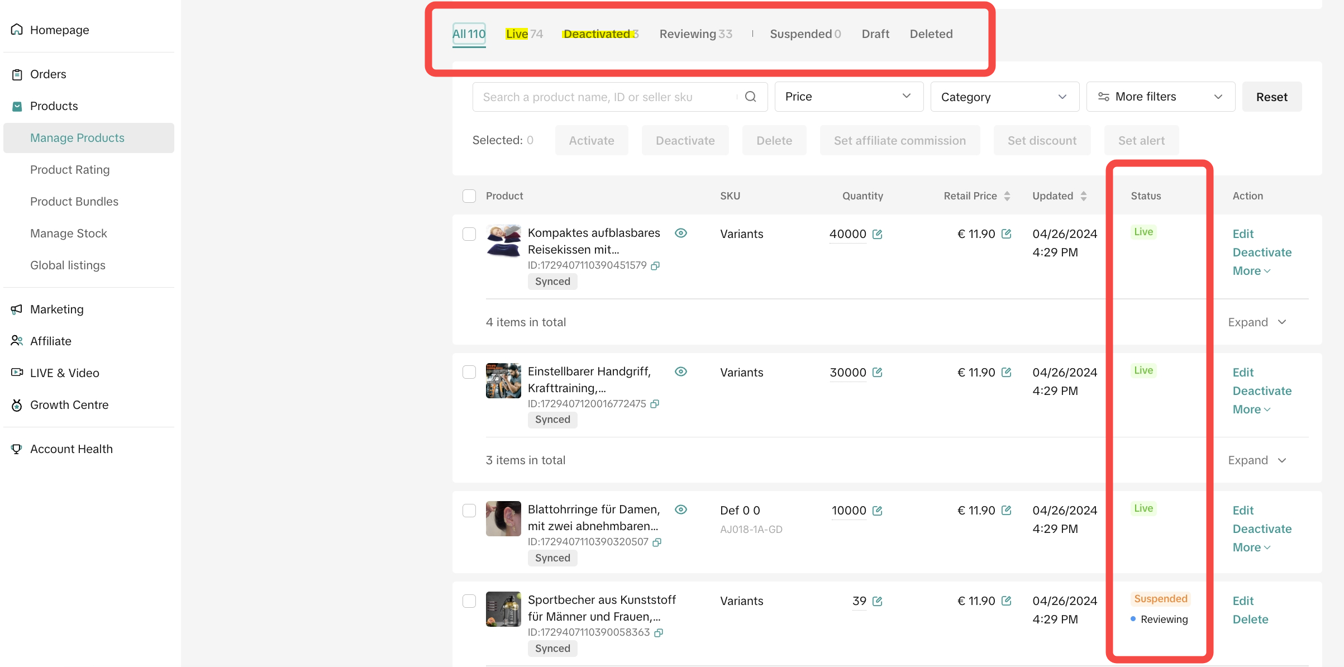1344x667 pixels.
Task: Toggle select-all checkbox in Product header
Action: [x=469, y=196]
